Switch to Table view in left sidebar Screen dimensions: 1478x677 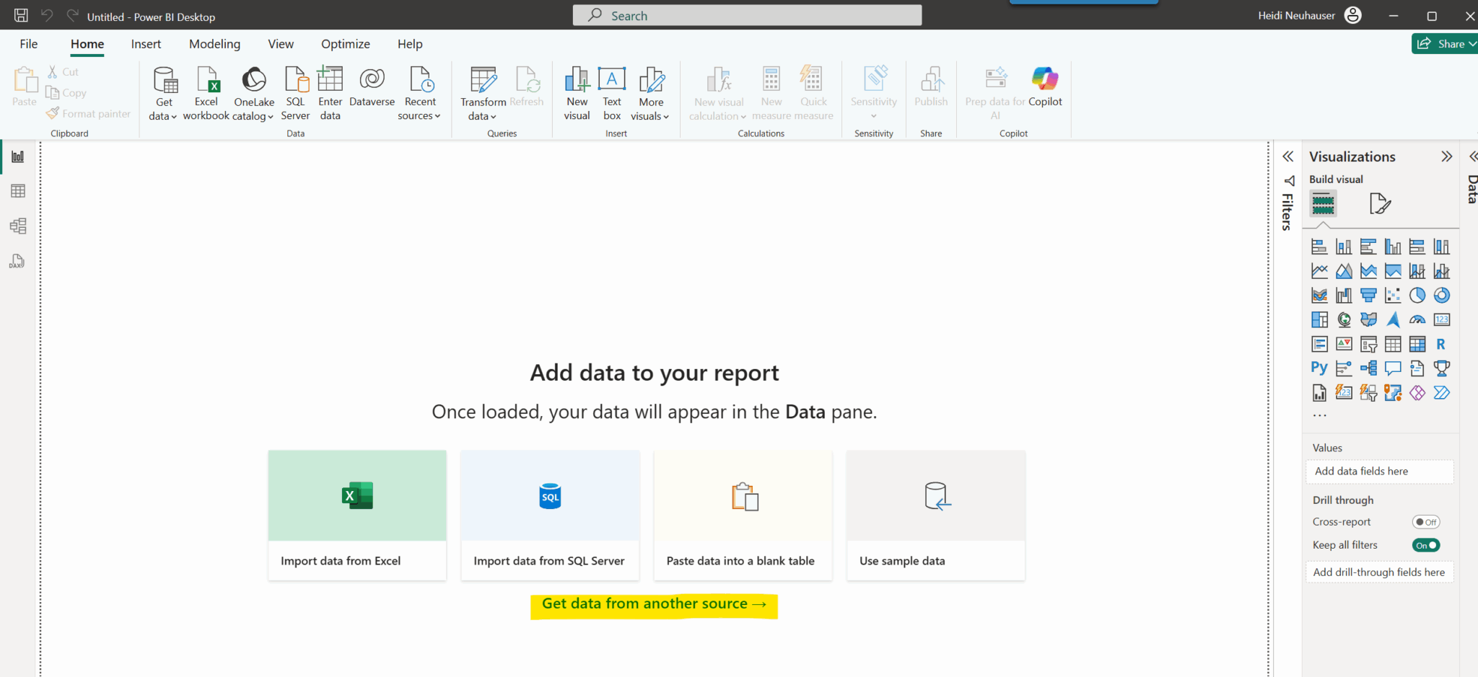[18, 191]
